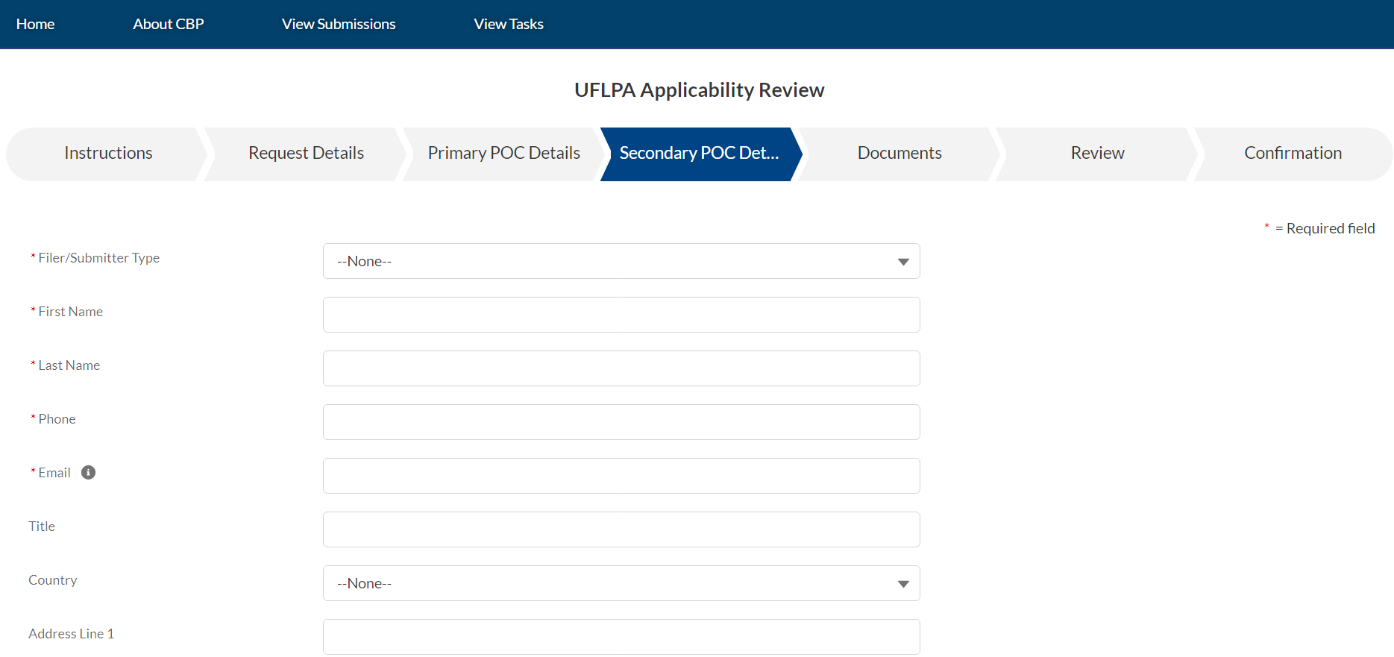Select the Confirmation step
This screenshot has width=1394, height=657.
click(x=1293, y=154)
